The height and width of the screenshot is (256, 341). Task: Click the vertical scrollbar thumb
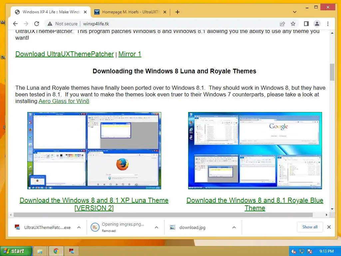pos(332,72)
